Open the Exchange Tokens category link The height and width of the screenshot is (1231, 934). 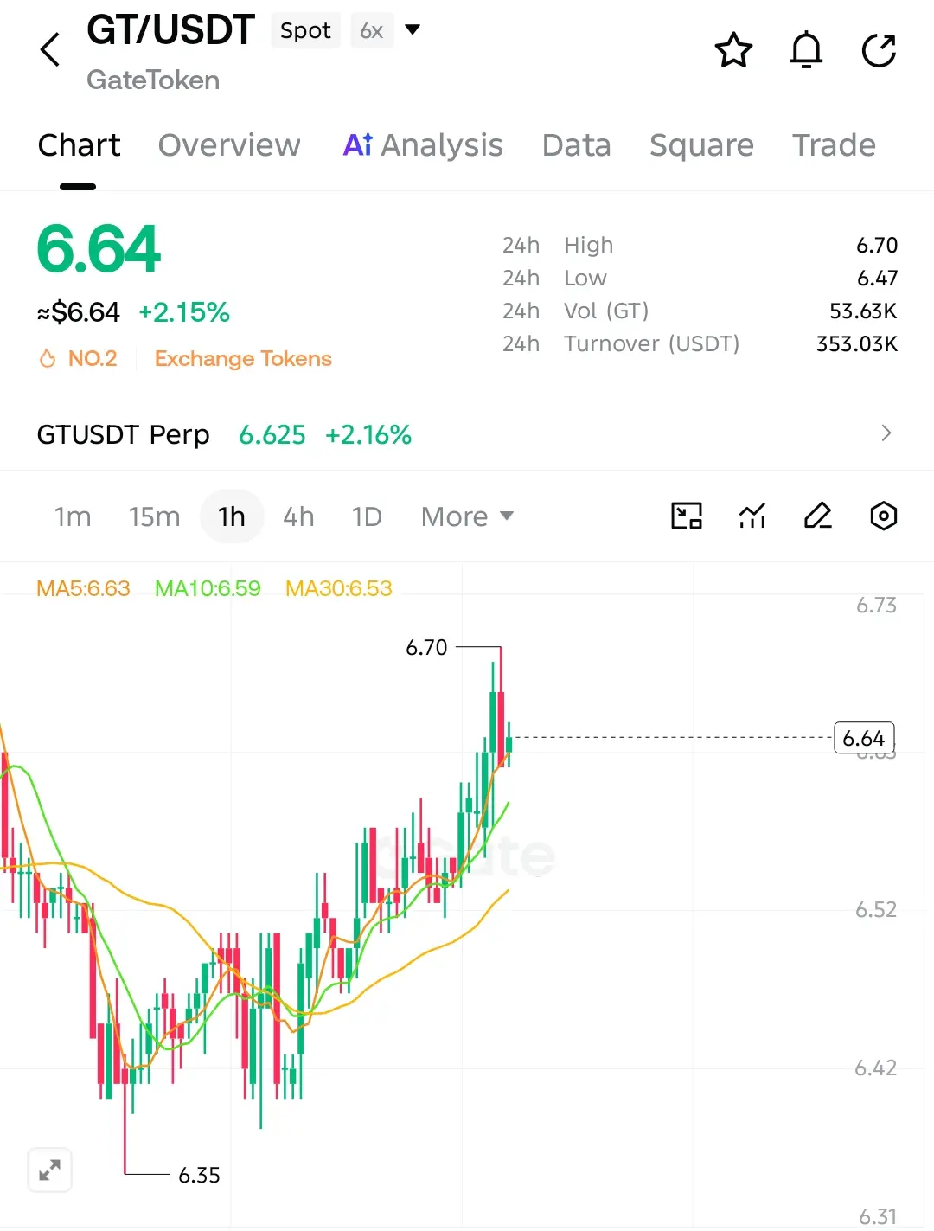point(243,358)
